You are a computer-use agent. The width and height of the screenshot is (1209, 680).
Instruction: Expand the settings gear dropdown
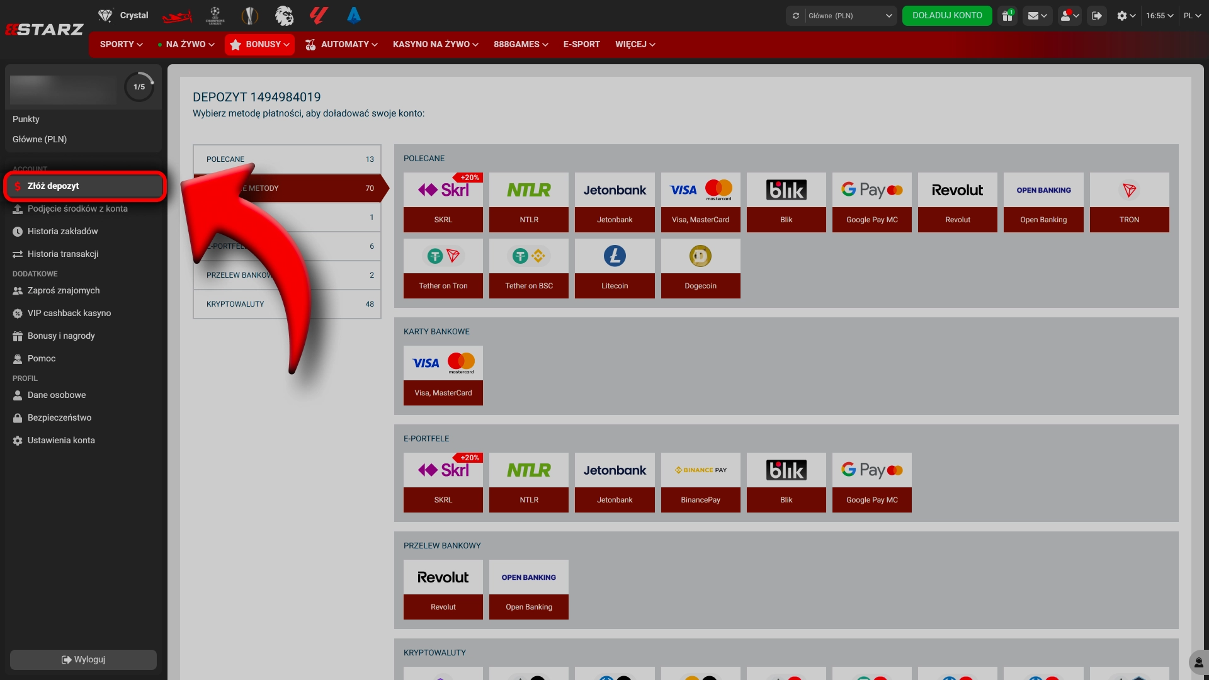1126,16
